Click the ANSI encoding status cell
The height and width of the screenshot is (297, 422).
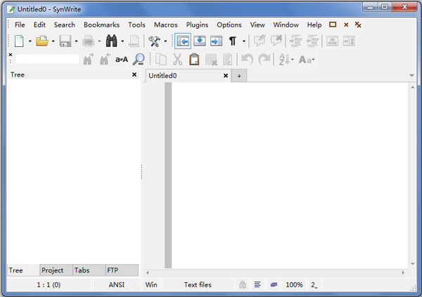pyautogui.click(x=117, y=284)
